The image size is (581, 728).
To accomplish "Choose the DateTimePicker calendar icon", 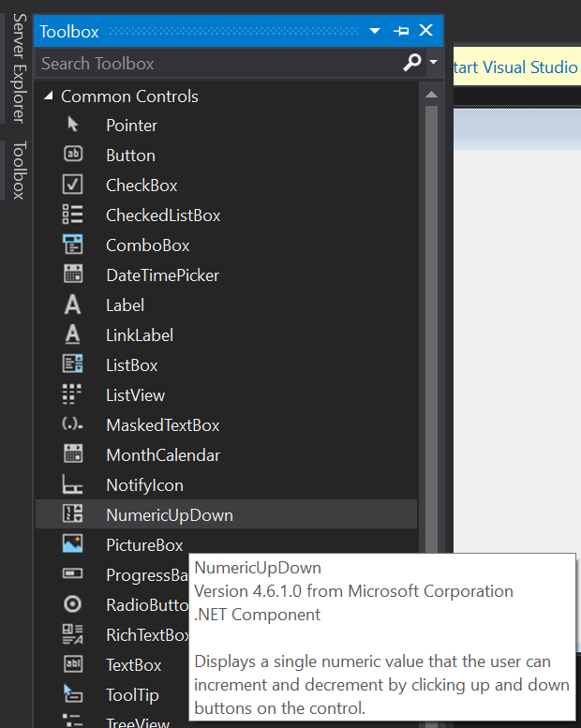I will coord(73,274).
